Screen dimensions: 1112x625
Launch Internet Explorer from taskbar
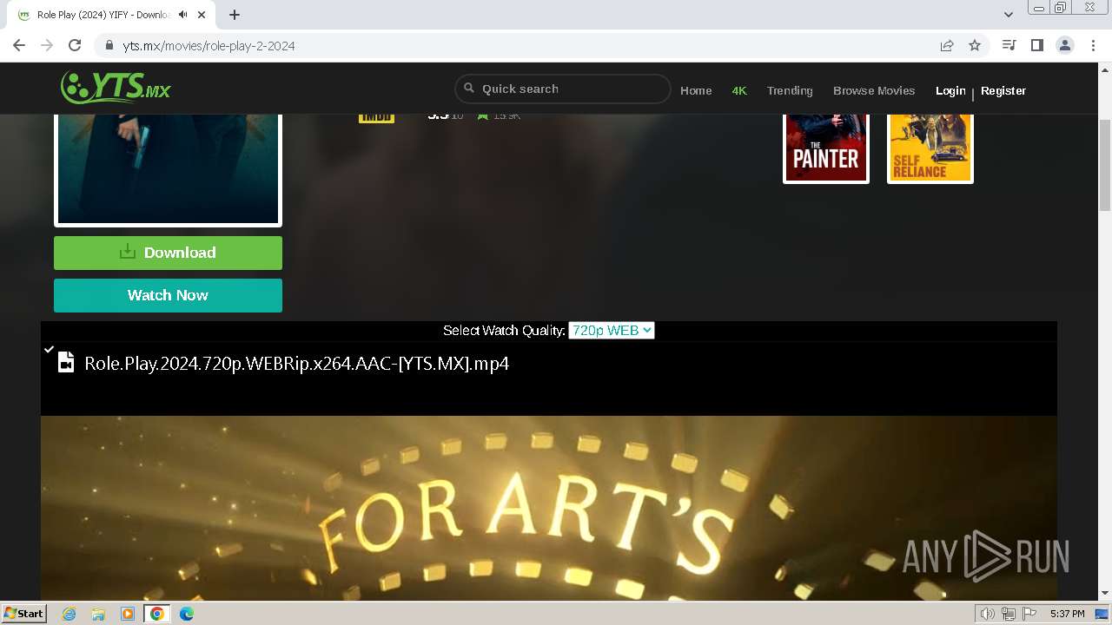[x=69, y=614]
